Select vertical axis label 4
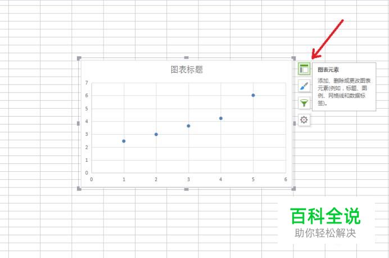This screenshot has height=258, width=389. [x=87, y=121]
